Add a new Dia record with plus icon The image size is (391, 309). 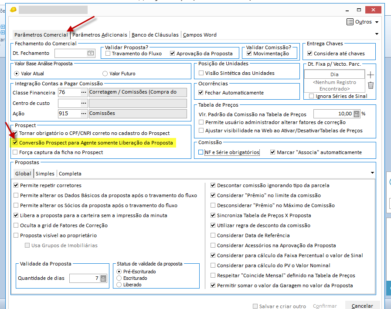click(371, 75)
